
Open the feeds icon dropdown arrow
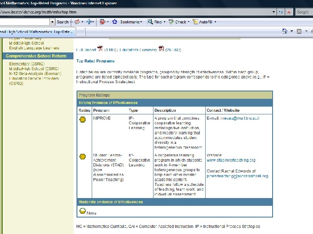point(306,31)
